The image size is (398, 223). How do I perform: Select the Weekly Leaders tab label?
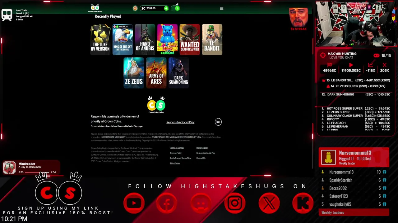(x=332, y=213)
